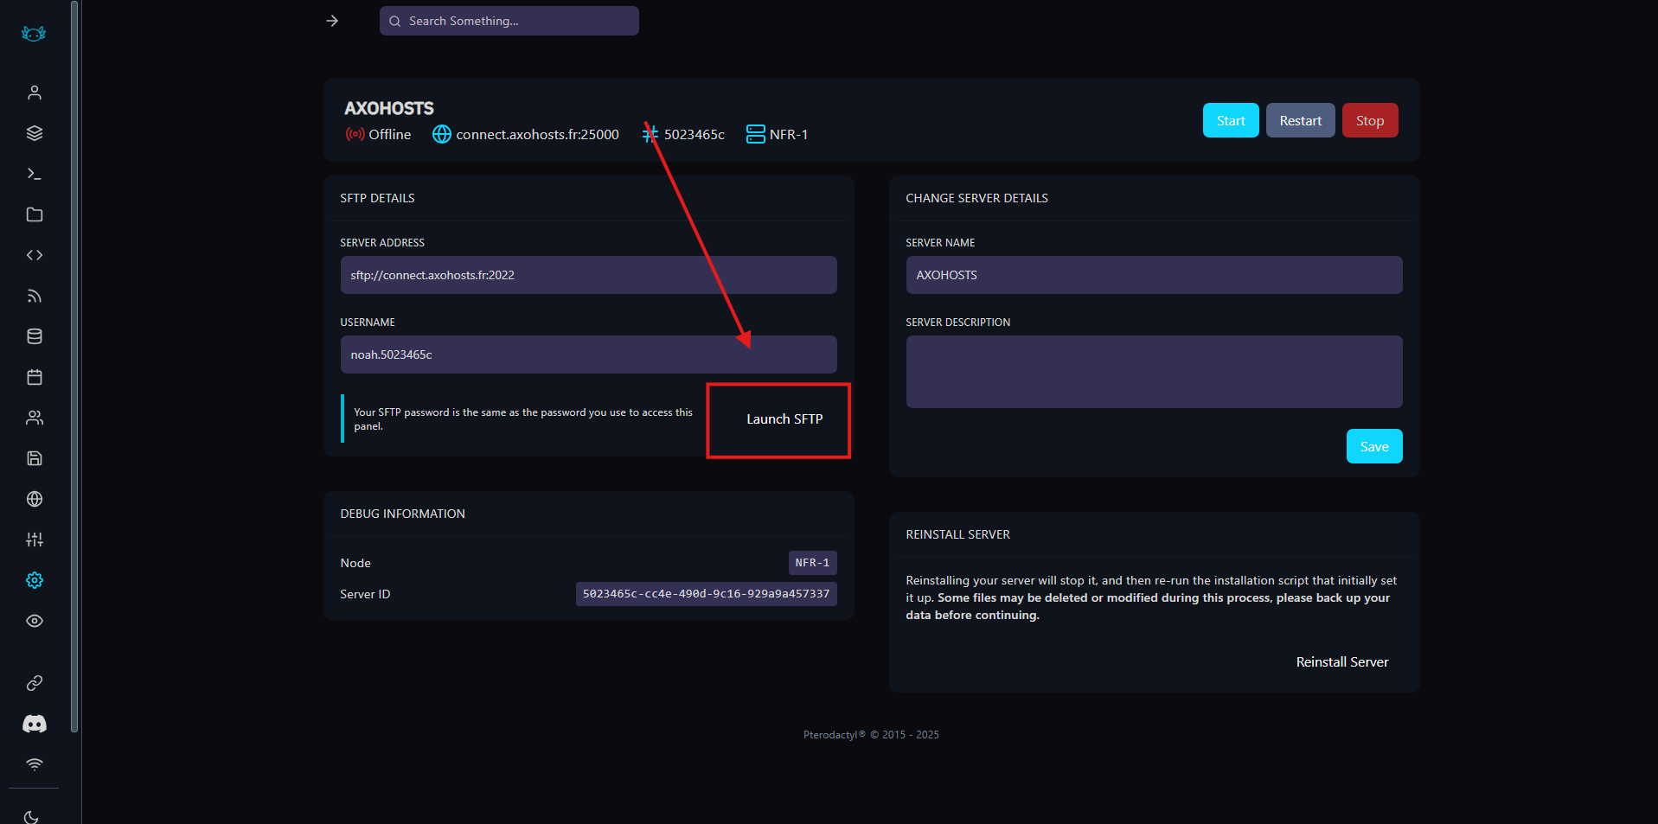
Task: Click the Reinstall Server button
Action: click(1341, 662)
